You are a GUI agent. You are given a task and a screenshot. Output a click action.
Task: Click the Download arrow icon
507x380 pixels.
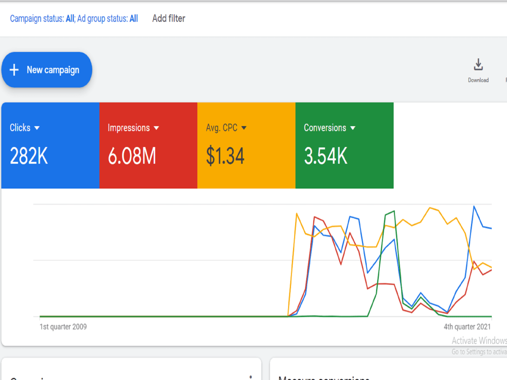coord(478,65)
